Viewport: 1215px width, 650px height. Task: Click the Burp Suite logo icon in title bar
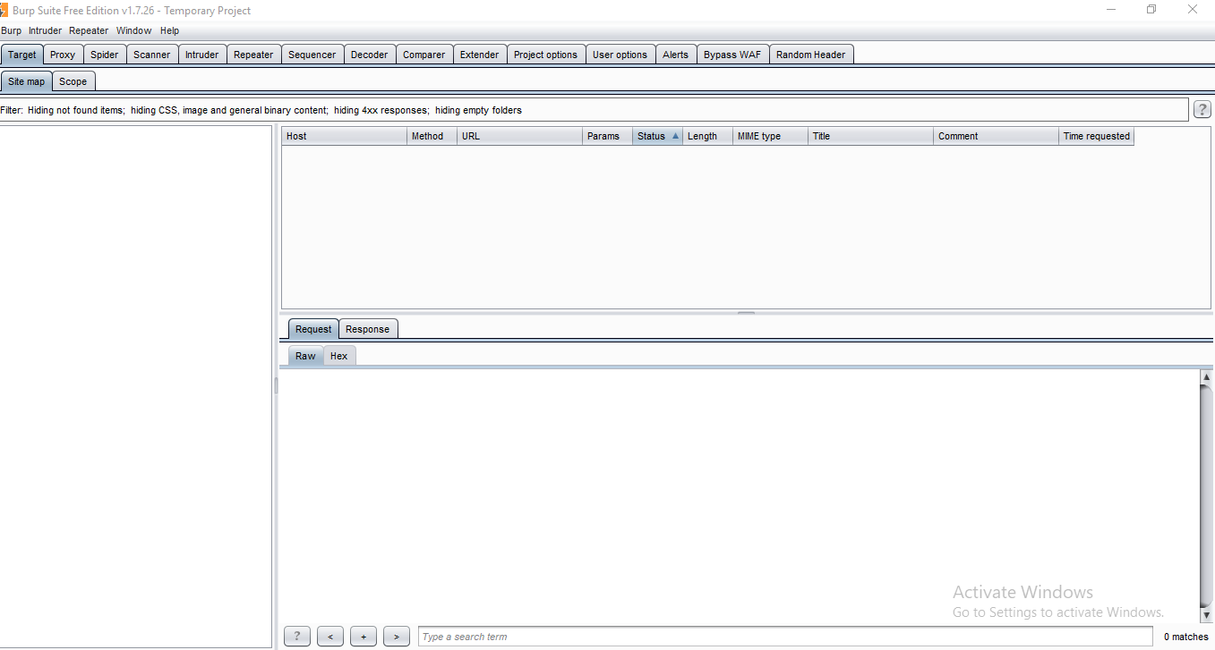(x=4, y=10)
